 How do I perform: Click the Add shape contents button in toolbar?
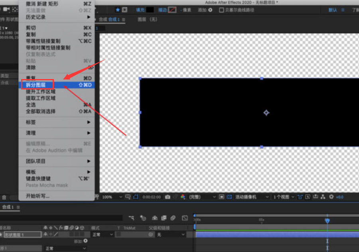(x=210, y=10)
